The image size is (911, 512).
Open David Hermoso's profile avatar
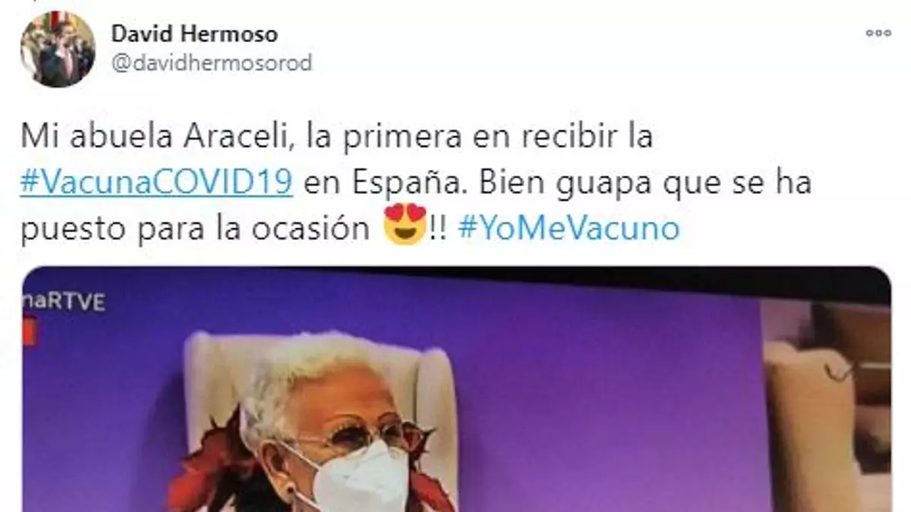[x=58, y=49]
